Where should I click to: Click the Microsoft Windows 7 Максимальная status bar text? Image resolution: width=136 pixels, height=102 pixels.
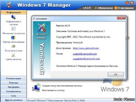(56, 100)
